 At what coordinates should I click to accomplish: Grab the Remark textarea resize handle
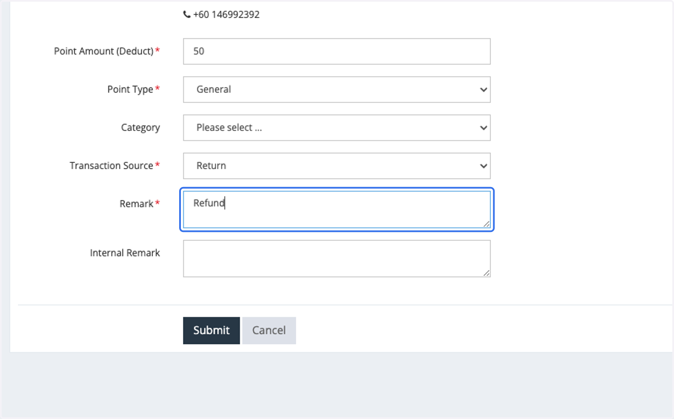486,224
